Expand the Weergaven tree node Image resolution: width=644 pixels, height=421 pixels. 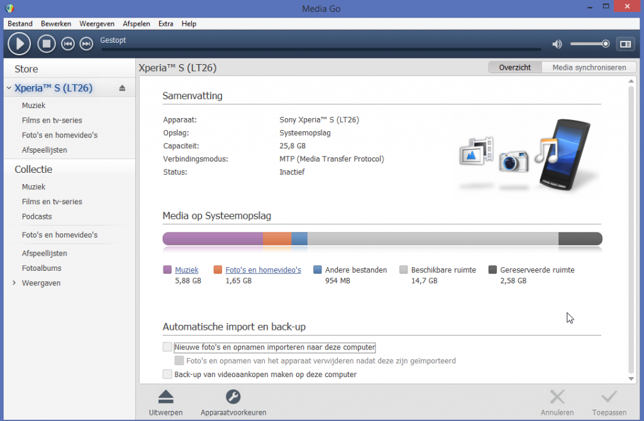(x=14, y=283)
